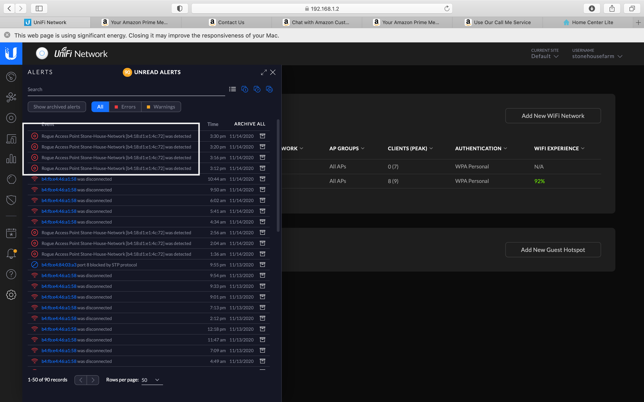Archive the 3:30 pm rogue access point alert

coord(262,136)
